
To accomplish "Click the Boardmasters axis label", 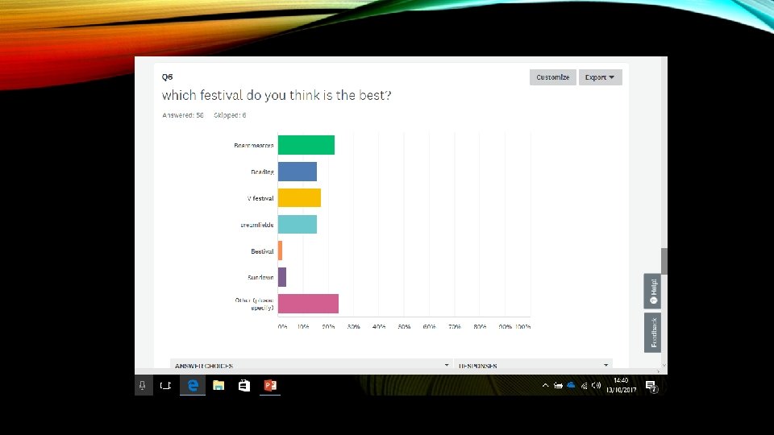I will tap(254, 146).
